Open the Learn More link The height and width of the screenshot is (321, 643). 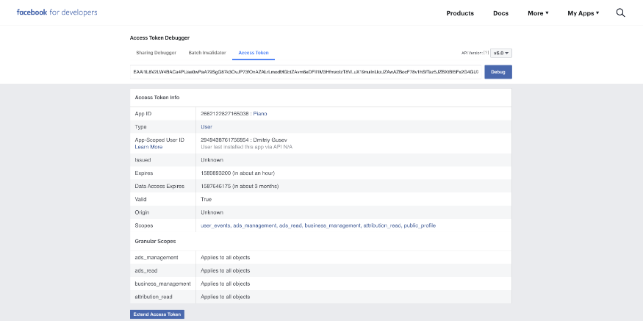click(148, 147)
